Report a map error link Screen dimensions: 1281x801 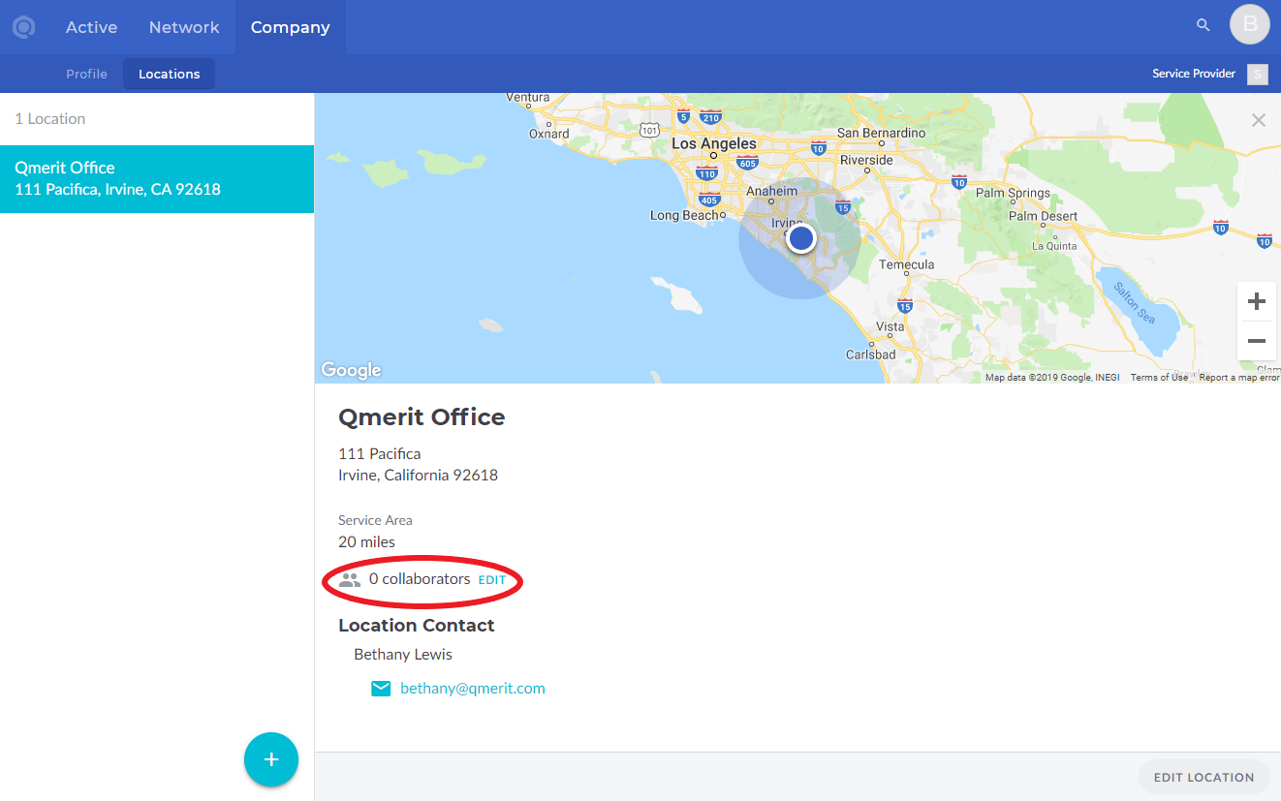(1239, 378)
